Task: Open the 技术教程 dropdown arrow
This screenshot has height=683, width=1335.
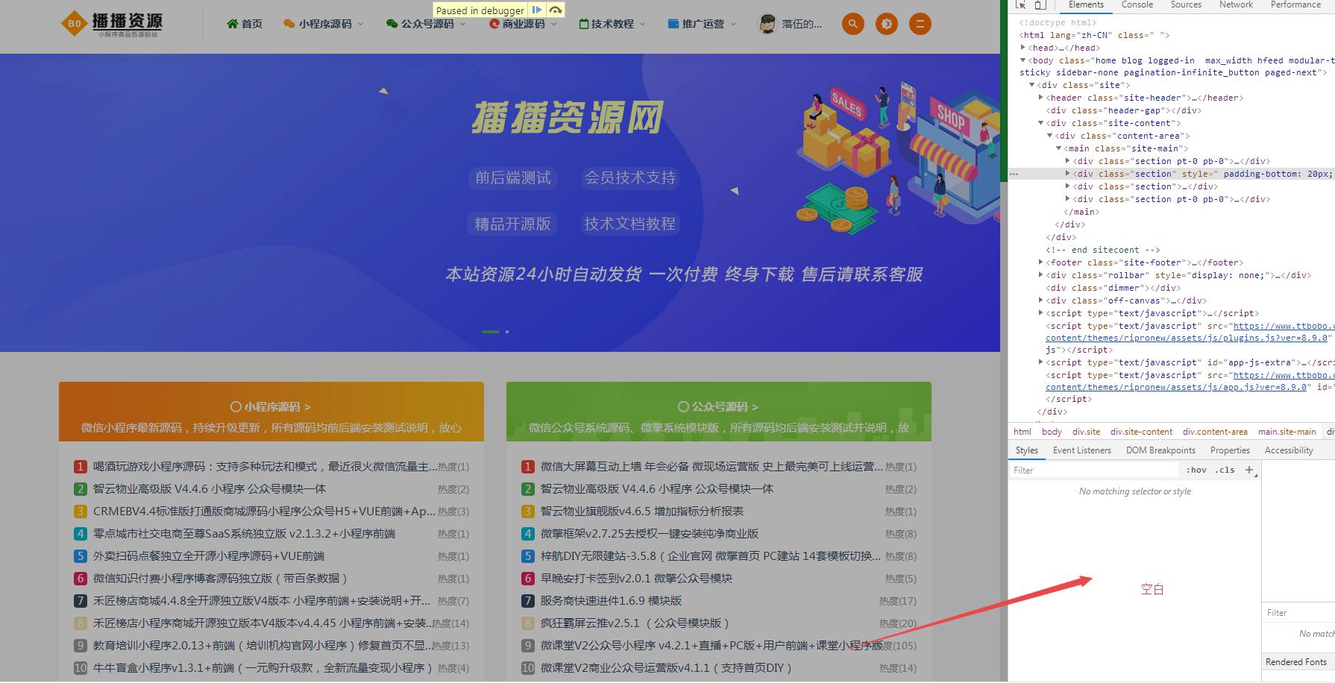Action: (x=643, y=24)
